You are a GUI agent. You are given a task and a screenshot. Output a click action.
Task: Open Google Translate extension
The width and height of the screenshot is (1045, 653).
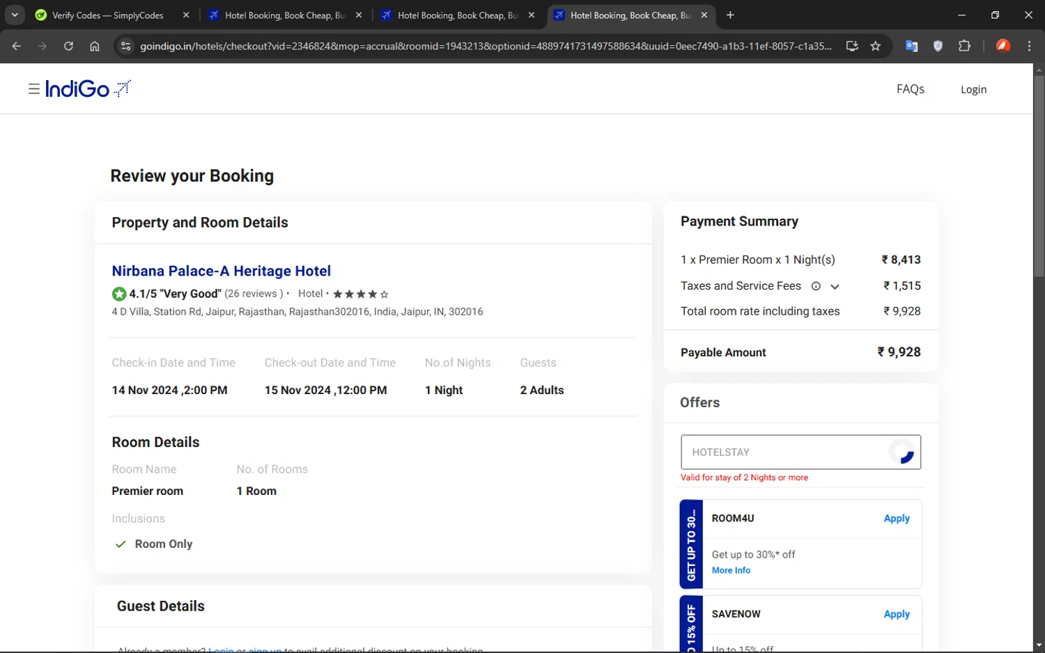(x=911, y=46)
